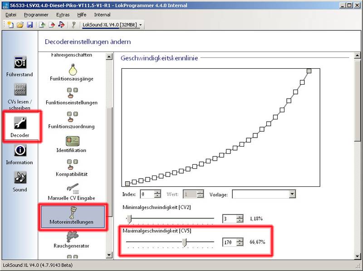Image resolution: width=363 pixels, height=271 pixels.
Task: Open the Hilfe menu
Action: (x=82, y=15)
